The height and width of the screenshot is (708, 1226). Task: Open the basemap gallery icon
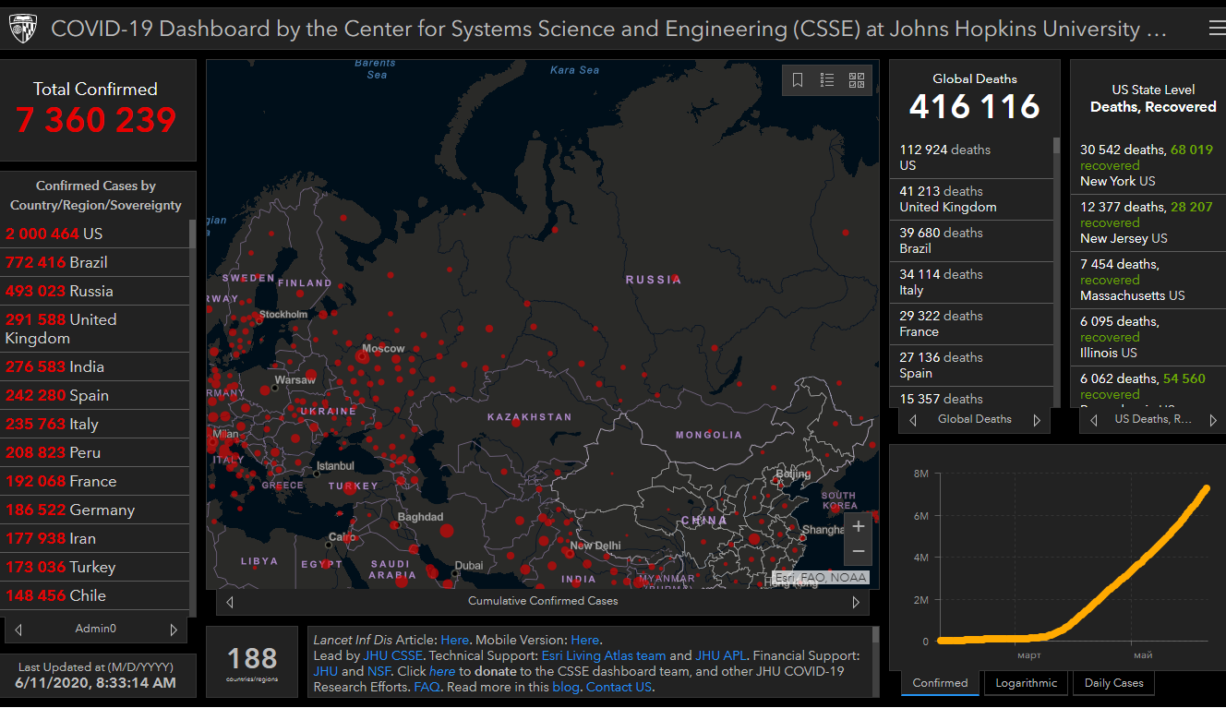coord(857,80)
